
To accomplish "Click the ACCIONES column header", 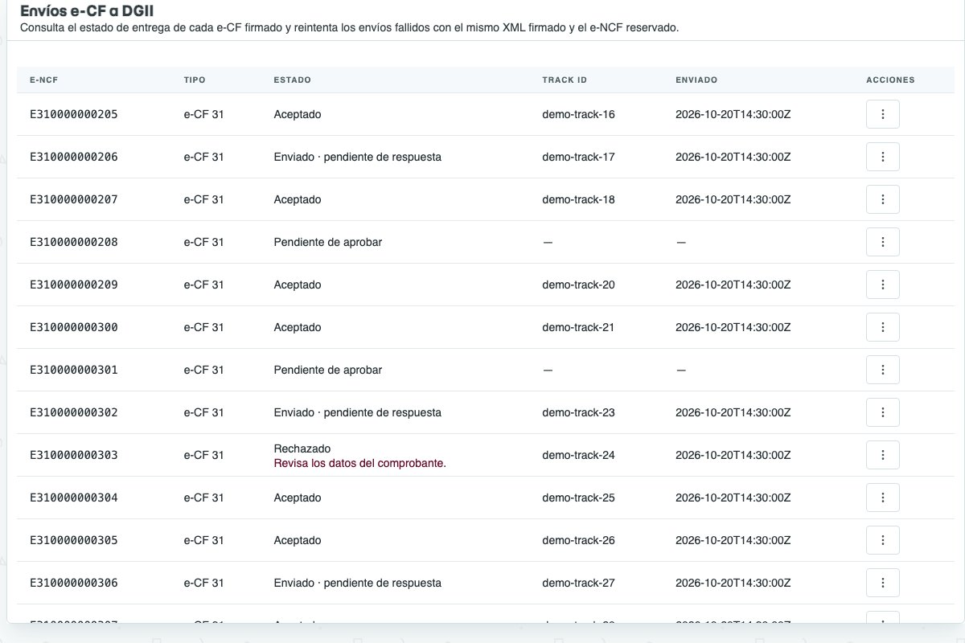I will tap(890, 80).
